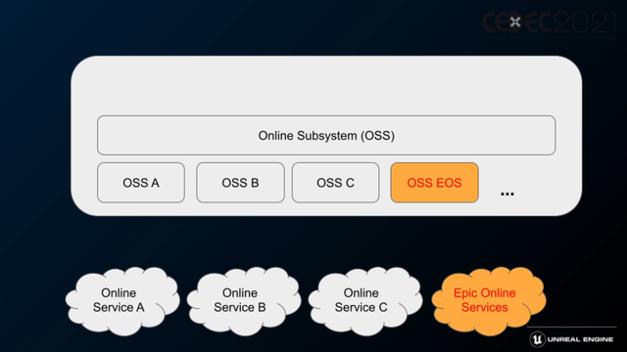Click the Online Subsystem (OSS) box
Image resolution: width=627 pixels, height=352 pixels.
[326, 135]
